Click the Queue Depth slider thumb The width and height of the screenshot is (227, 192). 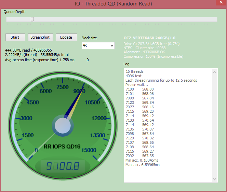click(32, 19)
